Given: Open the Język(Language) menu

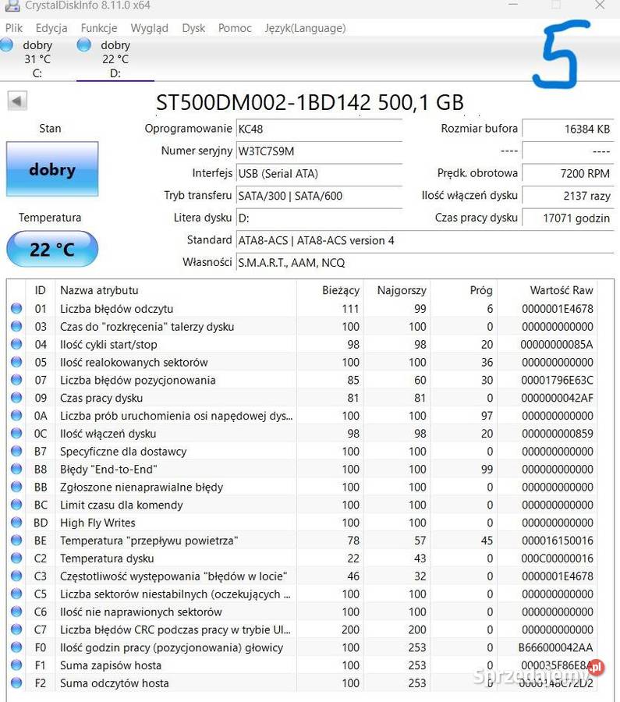Looking at the screenshot, I should pyautogui.click(x=305, y=28).
